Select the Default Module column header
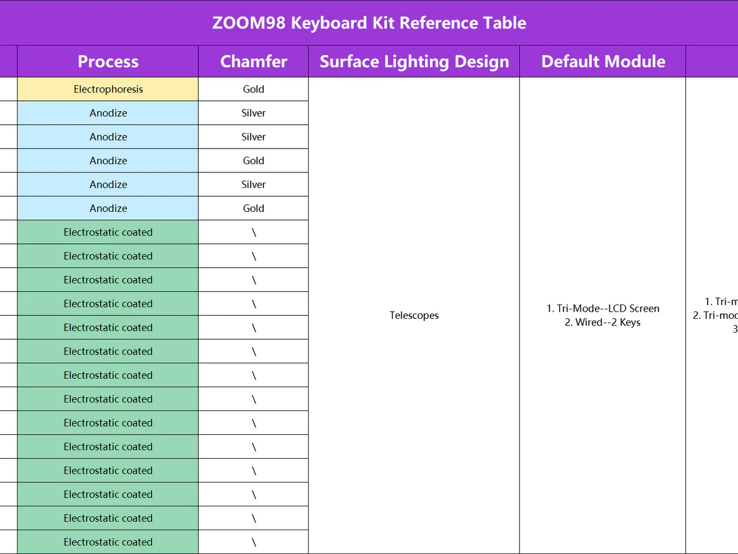Image resolution: width=738 pixels, height=554 pixels. [603, 62]
